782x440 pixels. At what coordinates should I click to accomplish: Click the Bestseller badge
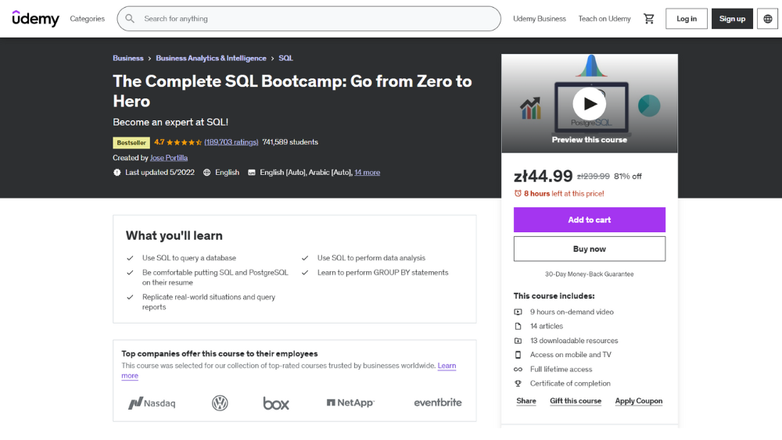pos(131,142)
